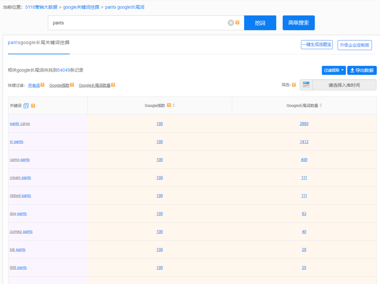Click Google index 100 for pants cargo

click(159, 124)
